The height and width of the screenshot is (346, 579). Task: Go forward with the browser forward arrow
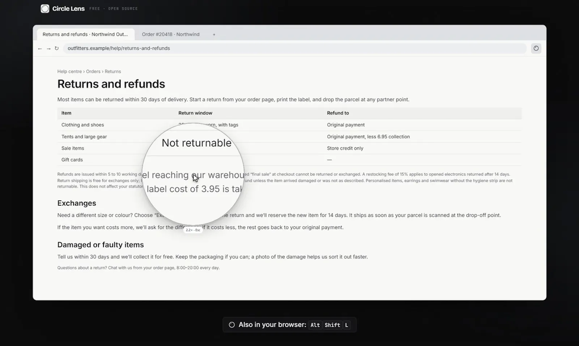coord(48,48)
